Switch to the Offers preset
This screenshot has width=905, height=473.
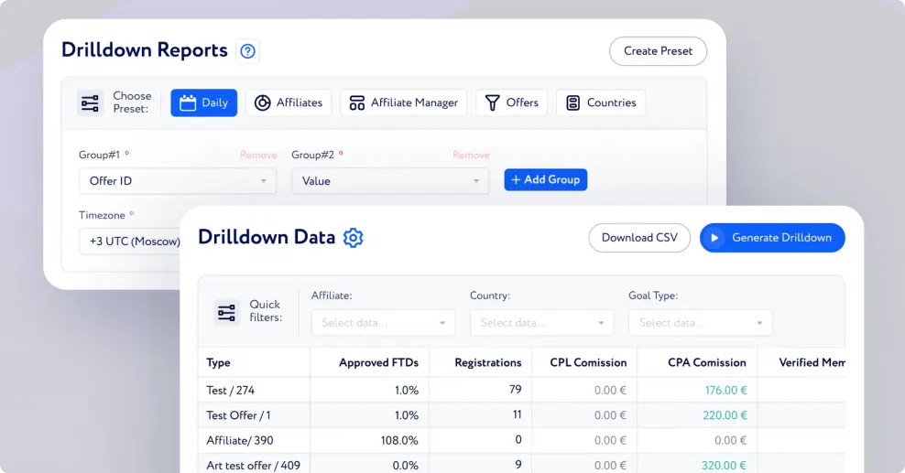click(511, 102)
